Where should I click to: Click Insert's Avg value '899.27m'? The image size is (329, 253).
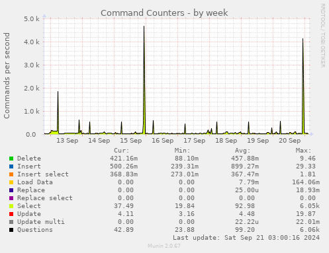coord(245,166)
